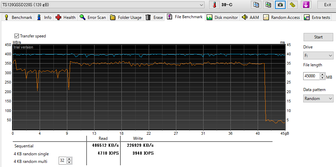The image size is (336, 167).
Task: Click the 3948 IOPS write value
Action: pyautogui.click(x=143, y=153)
